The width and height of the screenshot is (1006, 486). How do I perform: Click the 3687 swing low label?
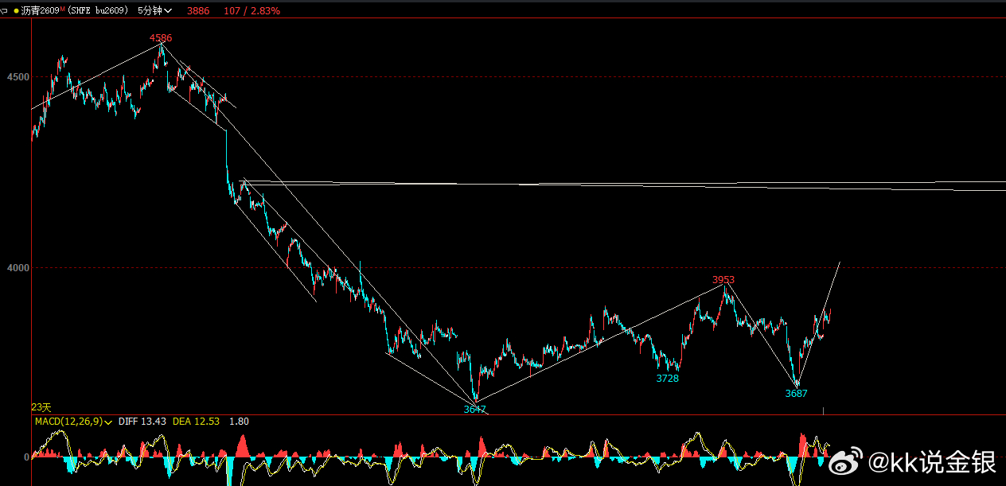click(x=796, y=393)
